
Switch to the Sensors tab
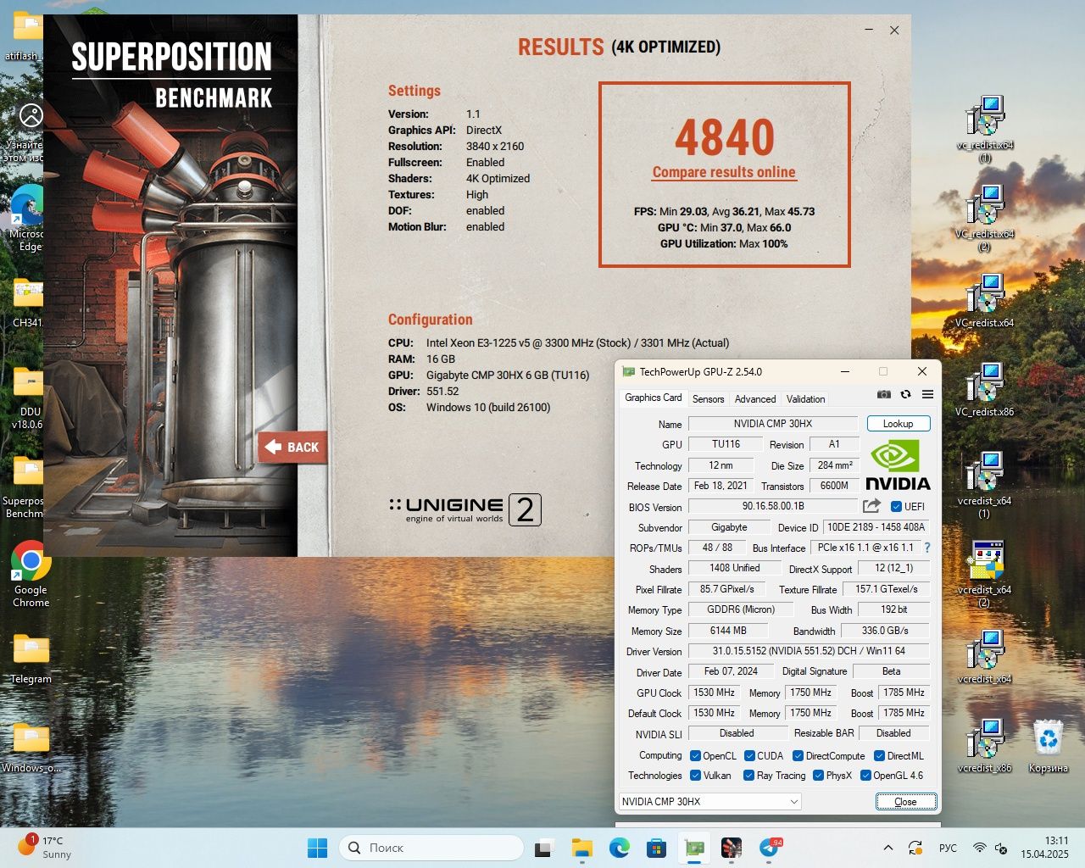coord(708,399)
